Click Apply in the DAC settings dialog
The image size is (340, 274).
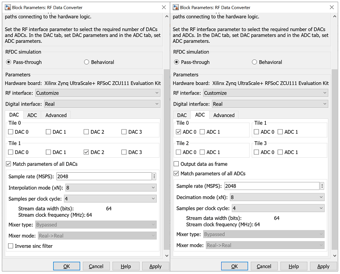coord(155,266)
